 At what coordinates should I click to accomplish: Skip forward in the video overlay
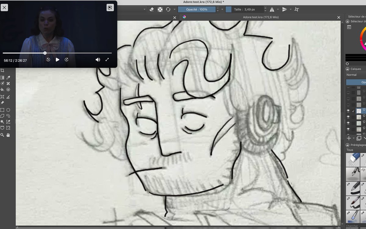coord(66,60)
